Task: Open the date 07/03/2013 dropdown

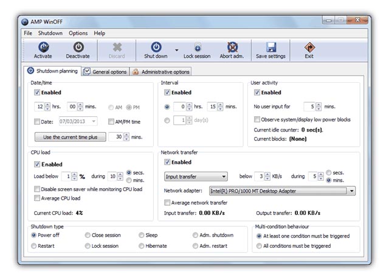Action: pos(94,121)
